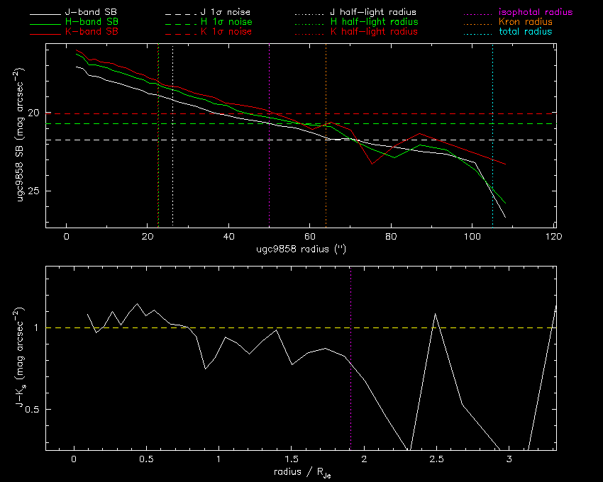Viewport: 603px width, 482px height.
Task: Click the ugc9858 radius x-axis label
Action: click(x=301, y=250)
